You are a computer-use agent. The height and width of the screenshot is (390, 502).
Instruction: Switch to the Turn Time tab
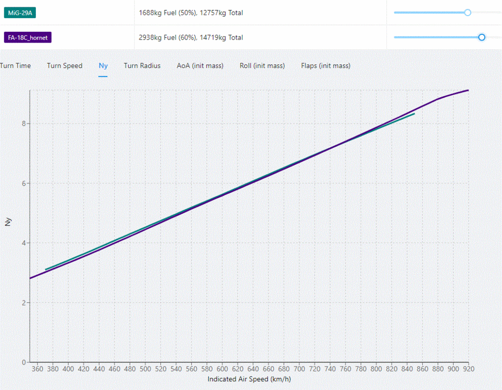[x=15, y=66]
